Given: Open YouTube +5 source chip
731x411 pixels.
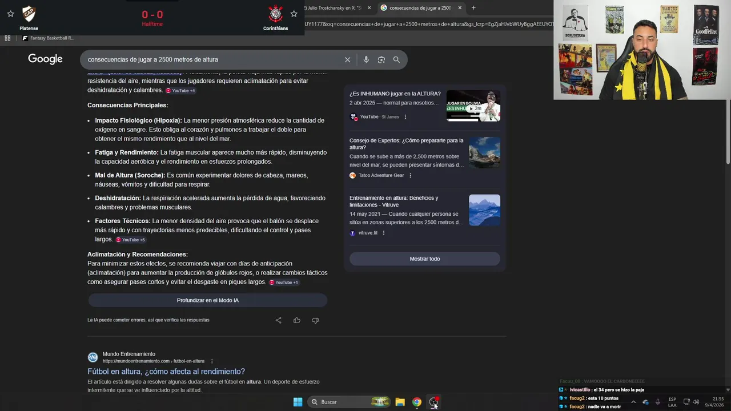Looking at the screenshot, I should [130, 240].
